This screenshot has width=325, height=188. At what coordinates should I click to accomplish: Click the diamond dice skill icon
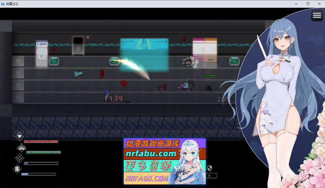pyautogui.click(x=19, y=158)
